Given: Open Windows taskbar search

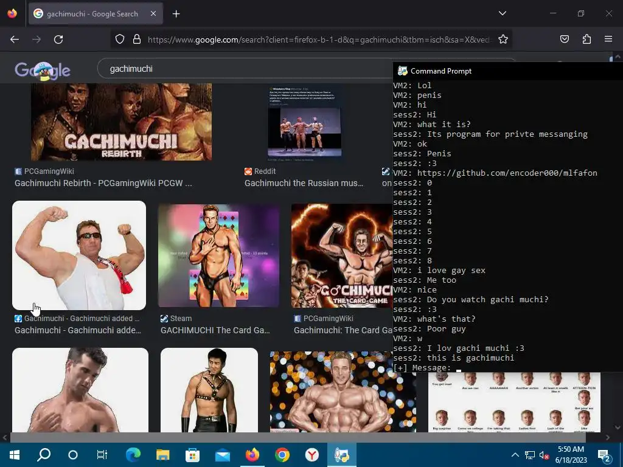Looking at the screenshot, I should coord(44,455).
